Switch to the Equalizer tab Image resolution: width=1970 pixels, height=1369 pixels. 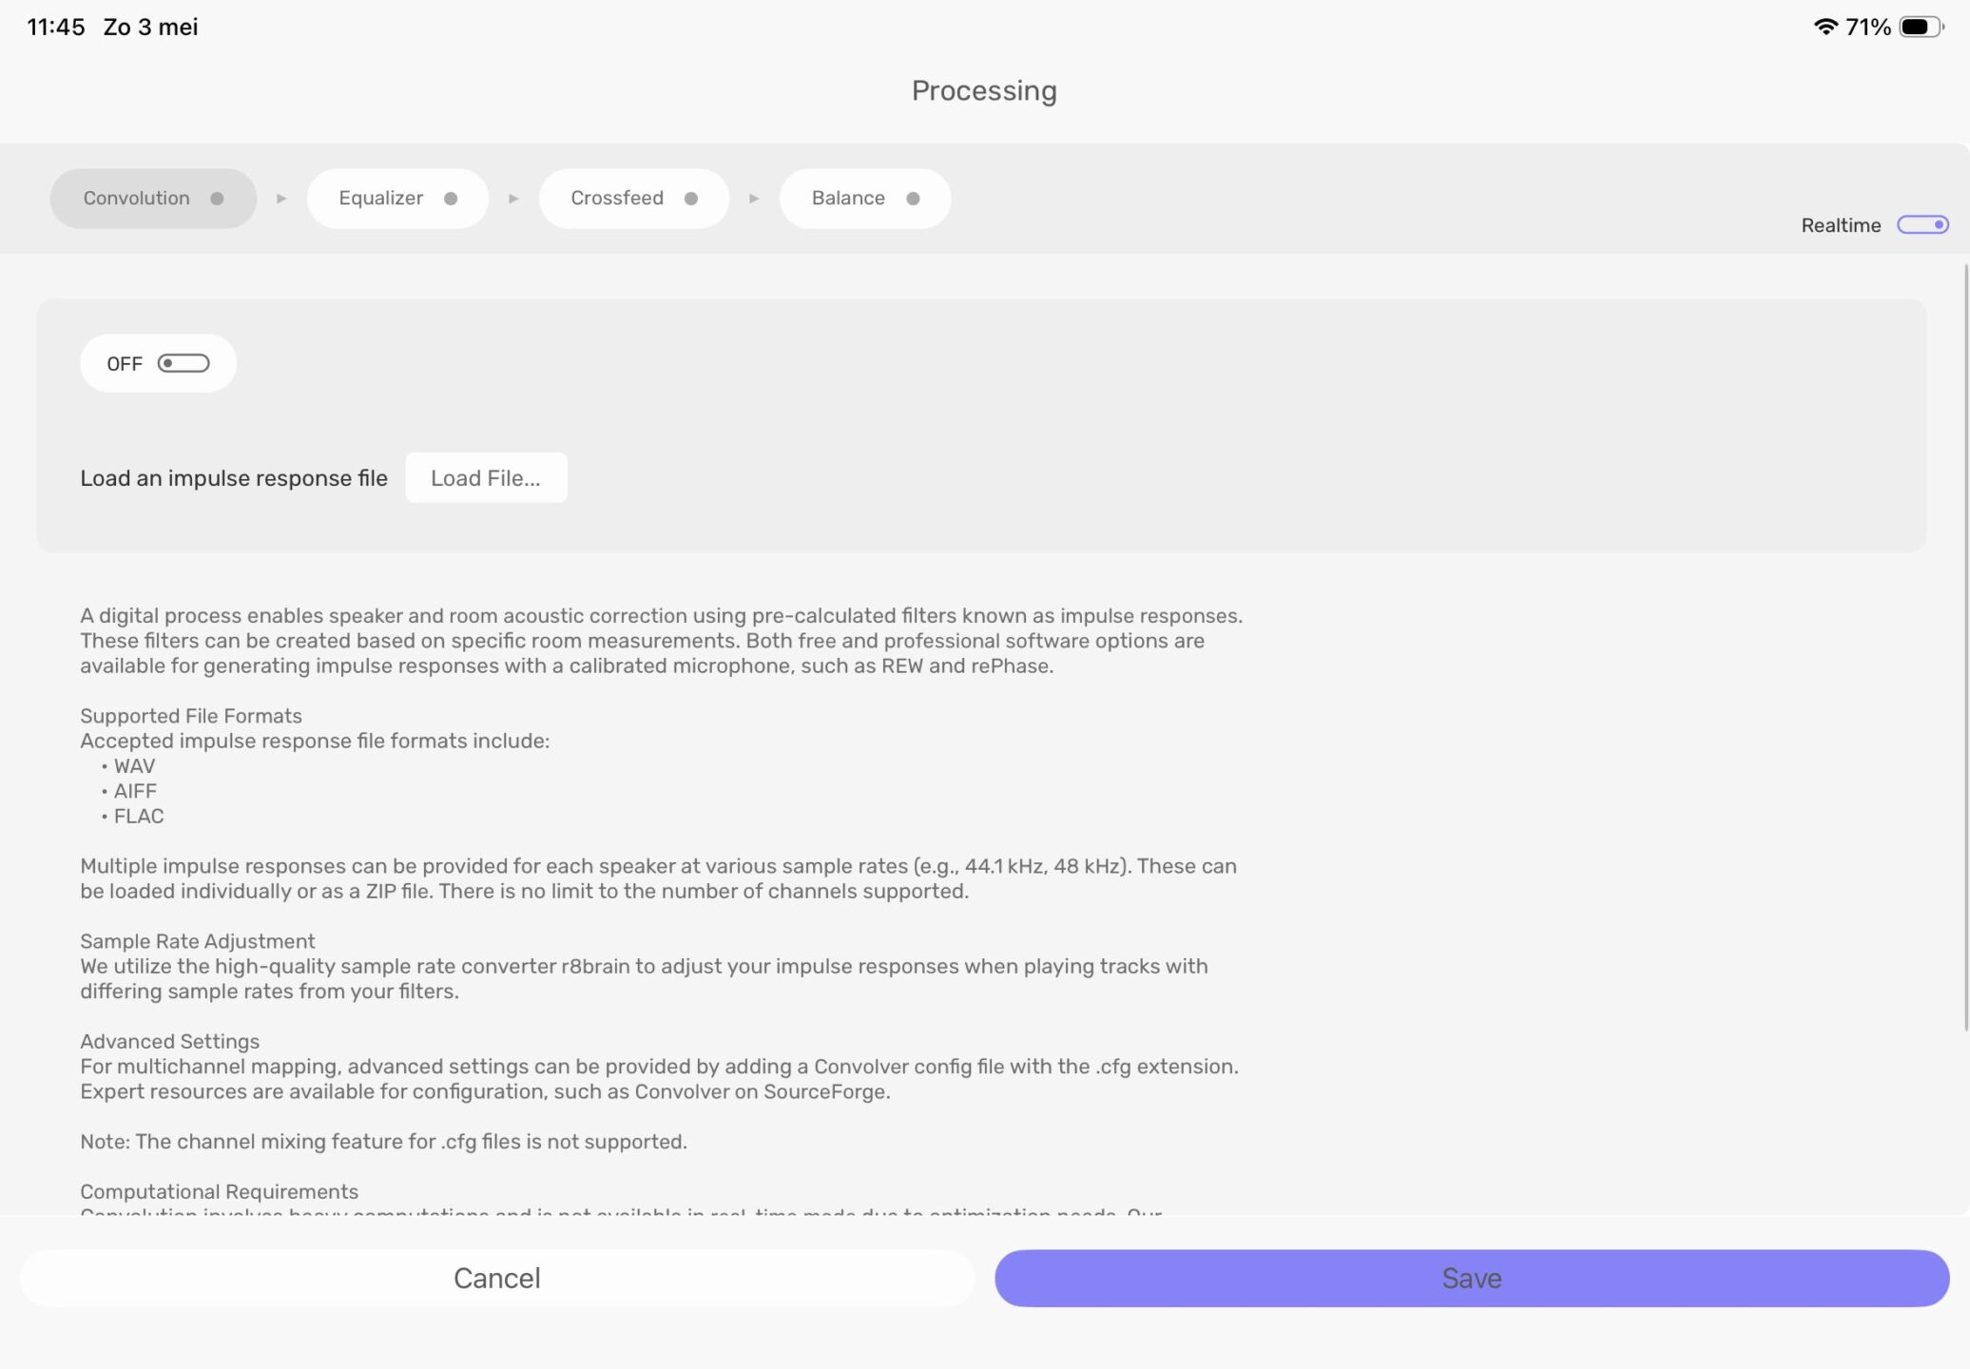[397, 199]
